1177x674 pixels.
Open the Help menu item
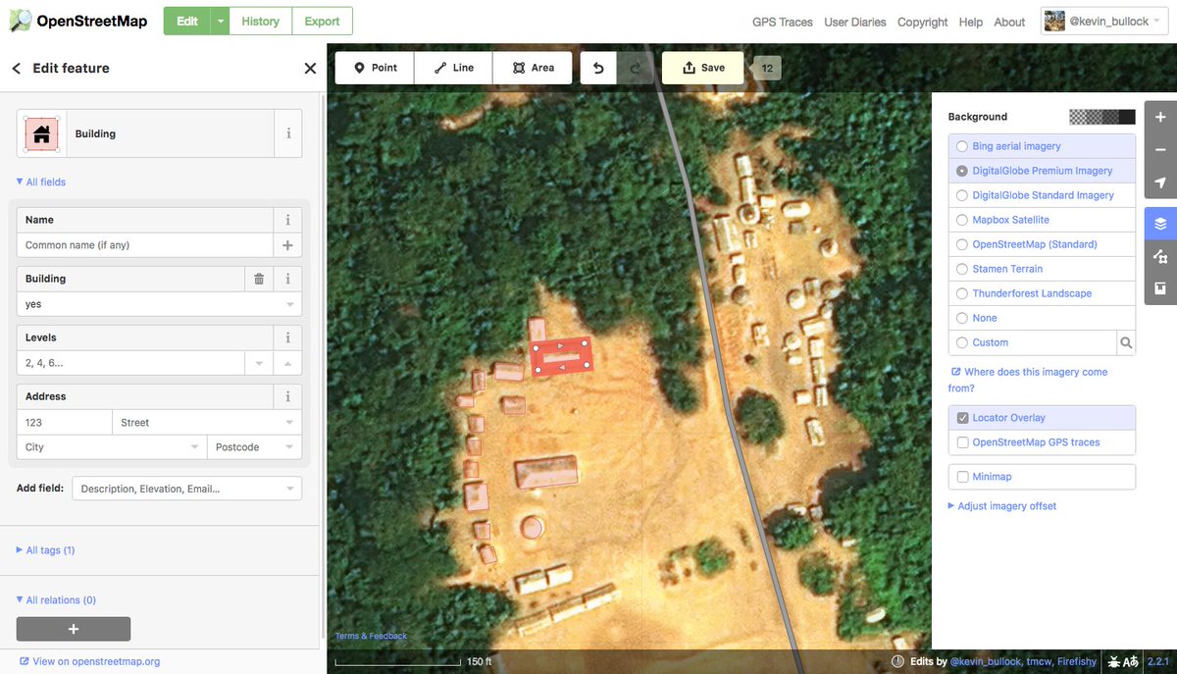pyautogui.click(x=971, y=22)
